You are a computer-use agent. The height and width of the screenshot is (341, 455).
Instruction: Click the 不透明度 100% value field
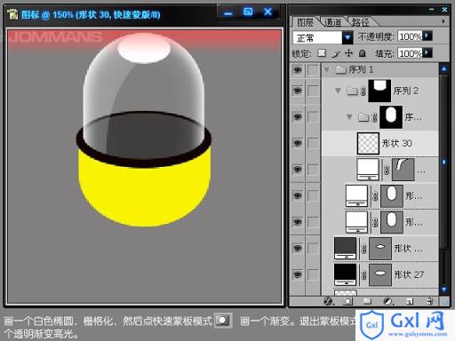click(x=410, y=36)
